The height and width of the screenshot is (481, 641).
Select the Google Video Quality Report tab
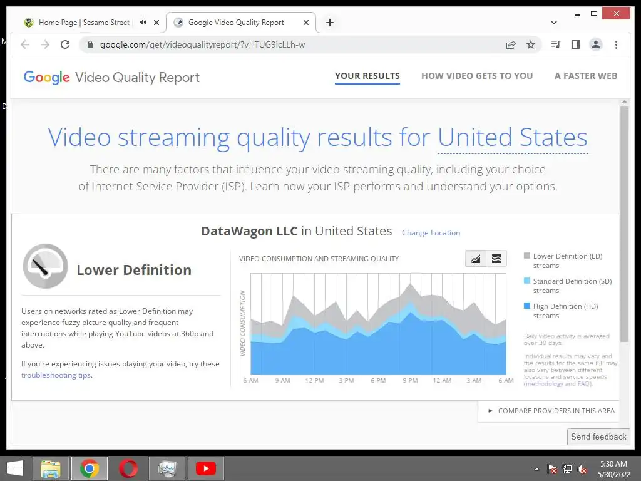click(x=236, y=23)
